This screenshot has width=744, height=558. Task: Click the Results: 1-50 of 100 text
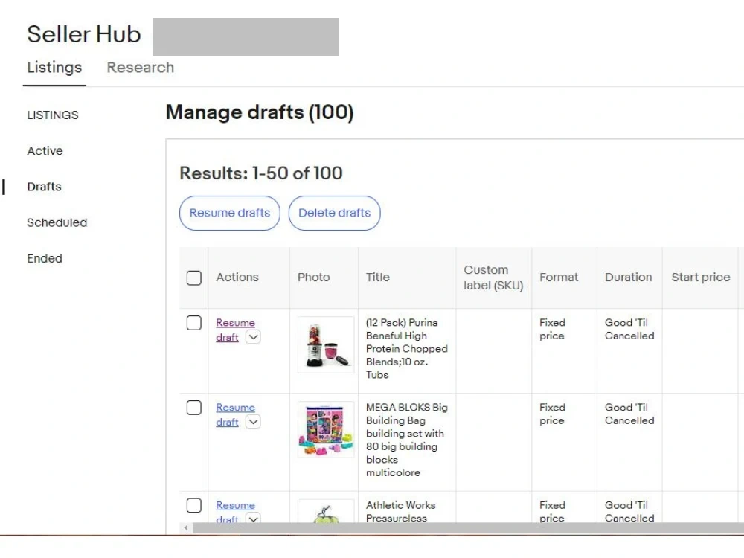[261, 173]
